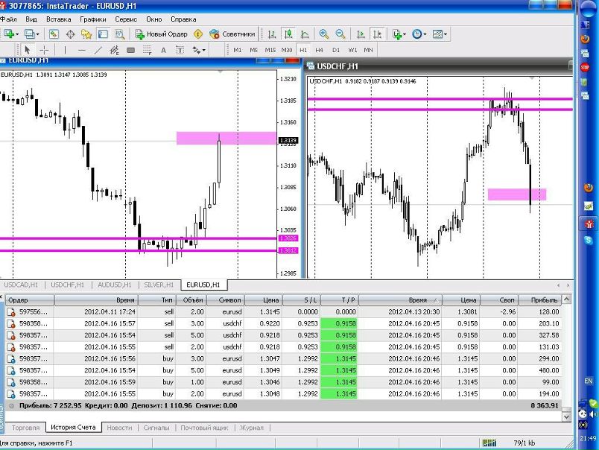Select the horizontal line drawing tool

81,50
